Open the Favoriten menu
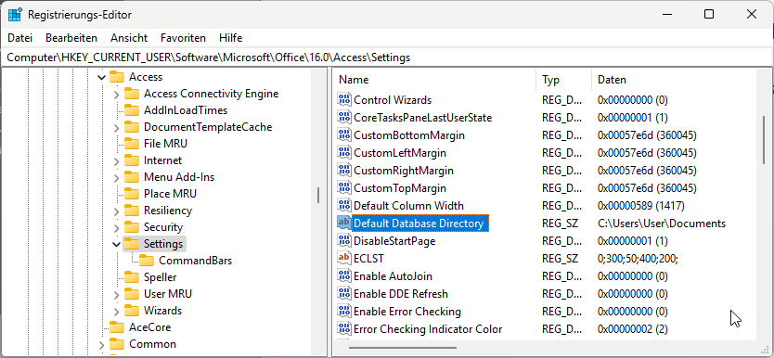The image size is (774, 358). [183, 38]
